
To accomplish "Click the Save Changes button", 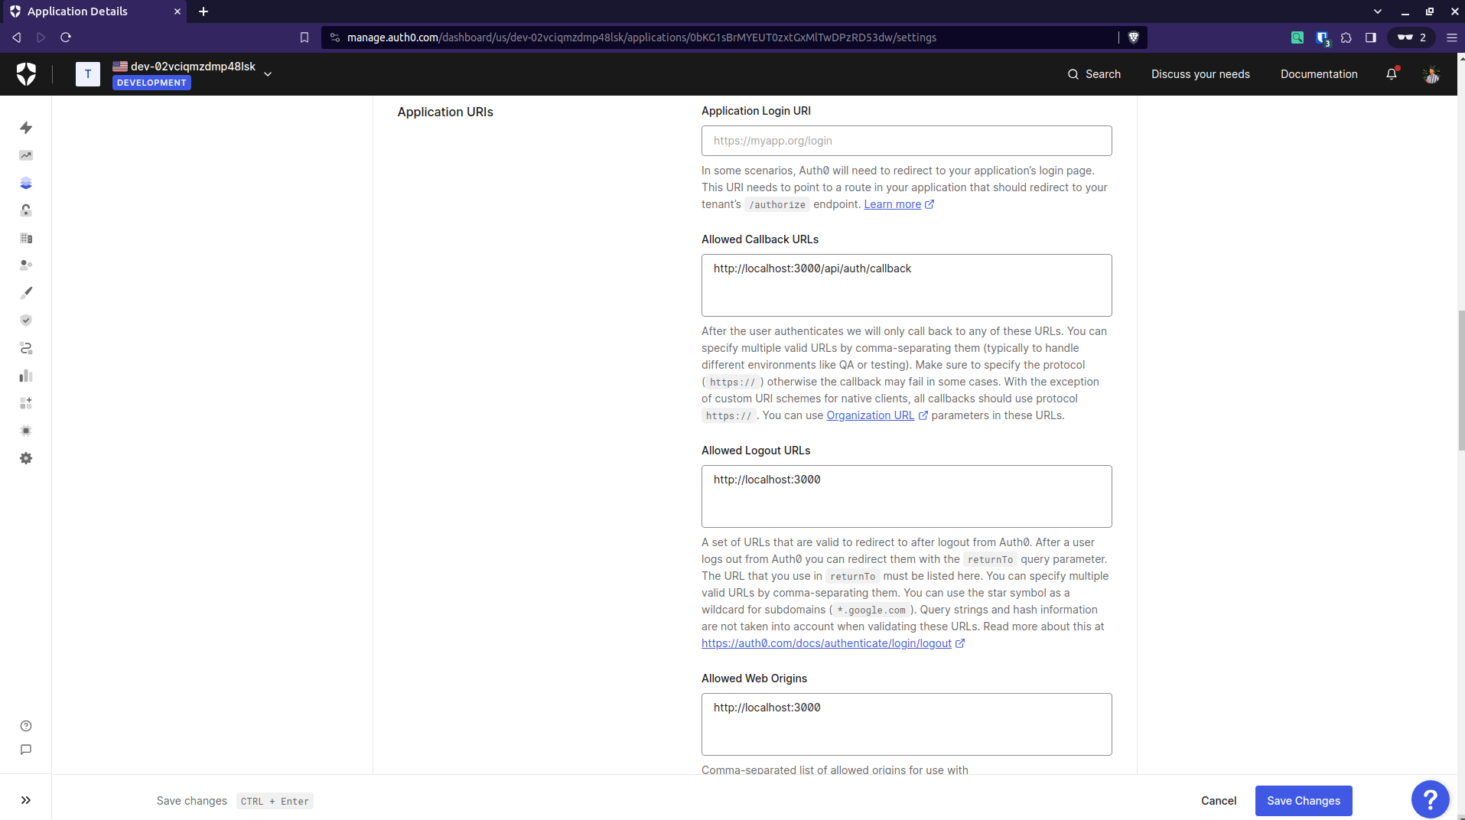I will [1303, 800].
